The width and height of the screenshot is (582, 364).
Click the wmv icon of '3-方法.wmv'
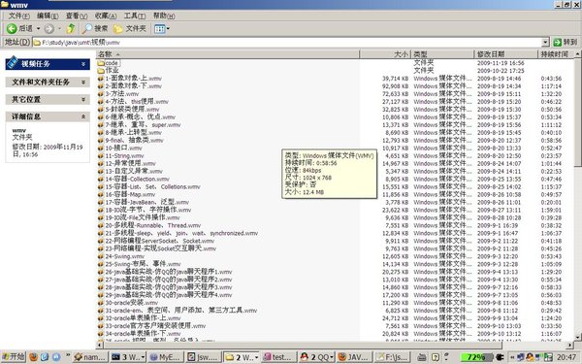point(101,94)
